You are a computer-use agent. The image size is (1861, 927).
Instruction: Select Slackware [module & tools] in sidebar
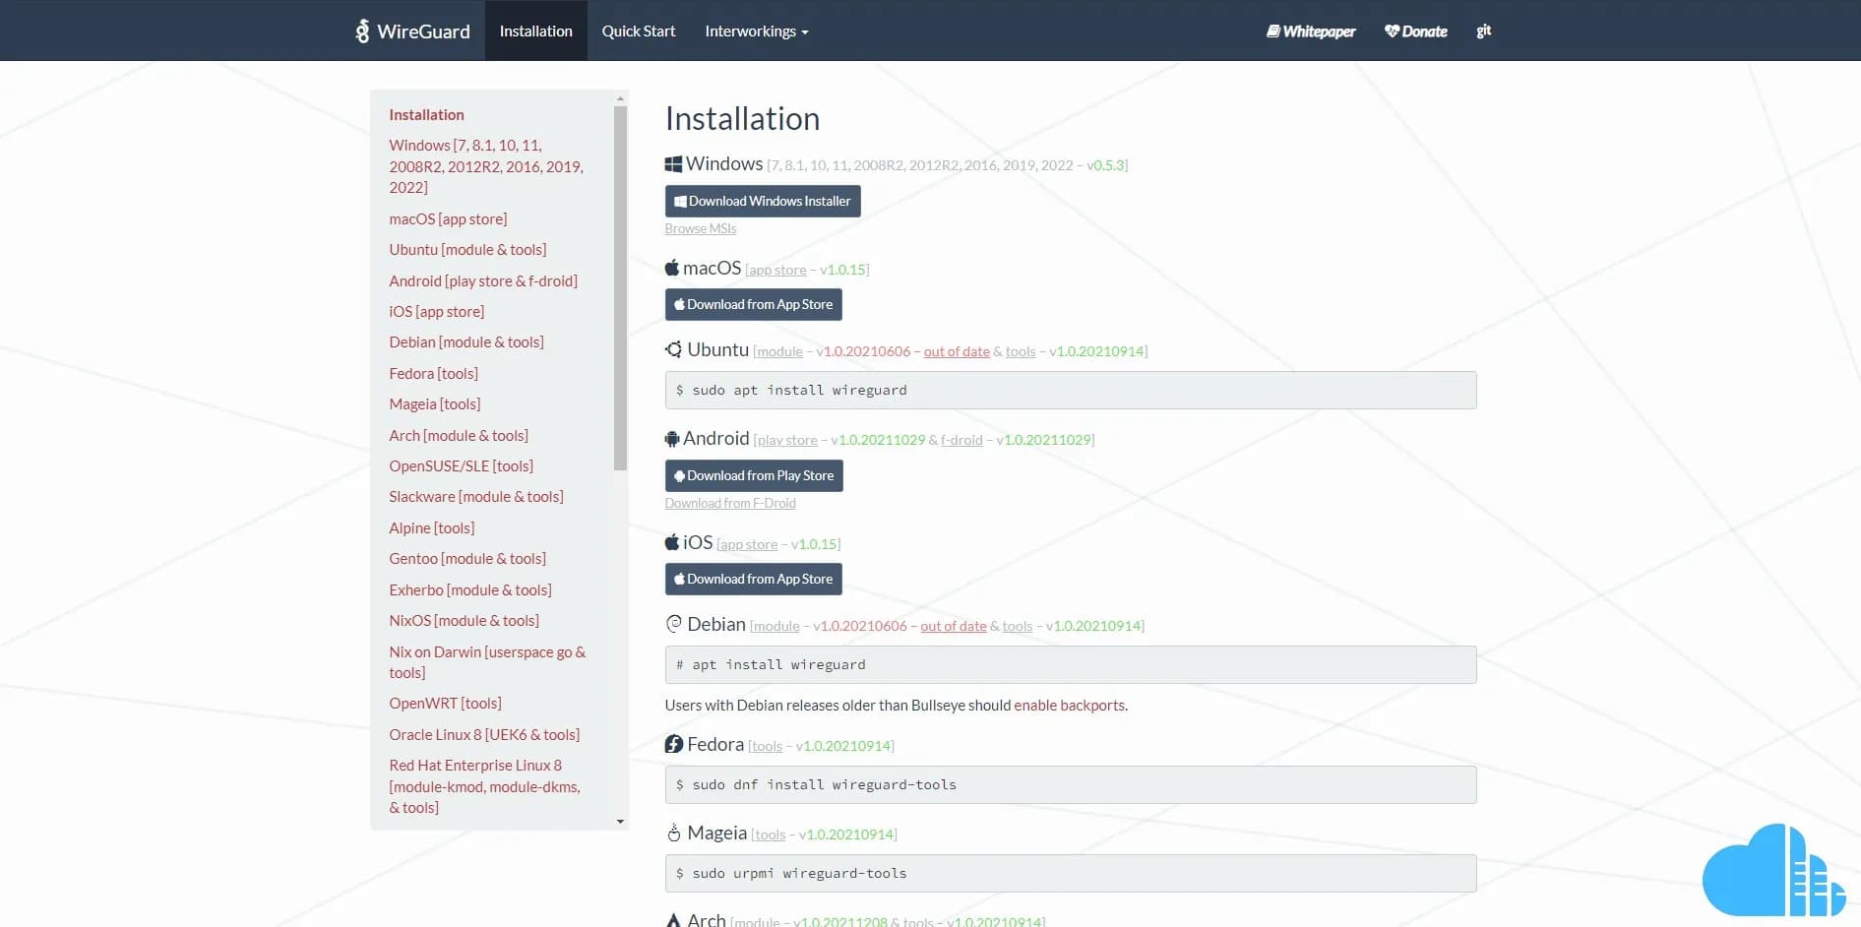[x=476, y=497]
